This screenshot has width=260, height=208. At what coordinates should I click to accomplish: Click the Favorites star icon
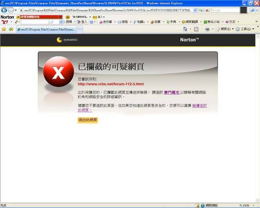[4, 29]
